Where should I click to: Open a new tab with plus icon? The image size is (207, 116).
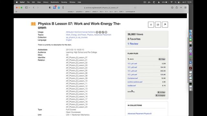[181, 8]
